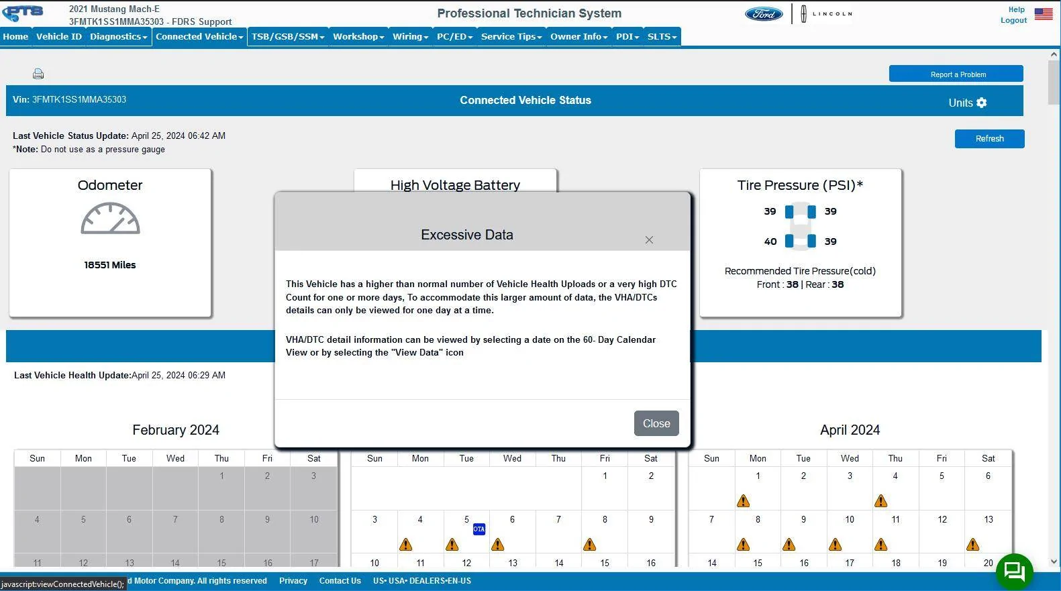The image size is (1061, 591).
Task: Open the warning icon on March 4
Action: (x=406, y=545)
